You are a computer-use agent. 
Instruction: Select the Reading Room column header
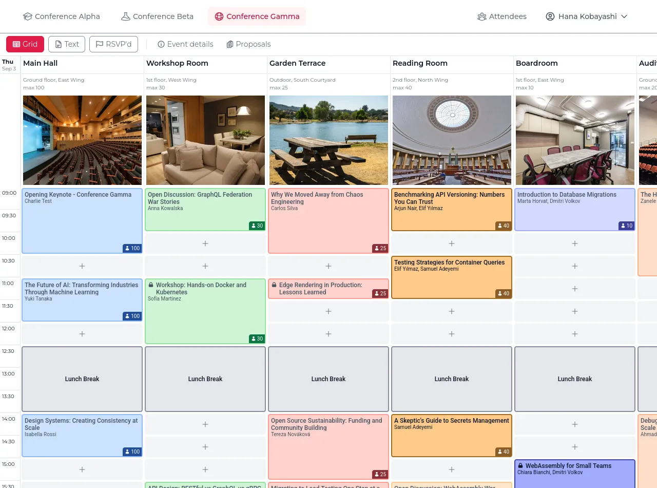[420, 63]
